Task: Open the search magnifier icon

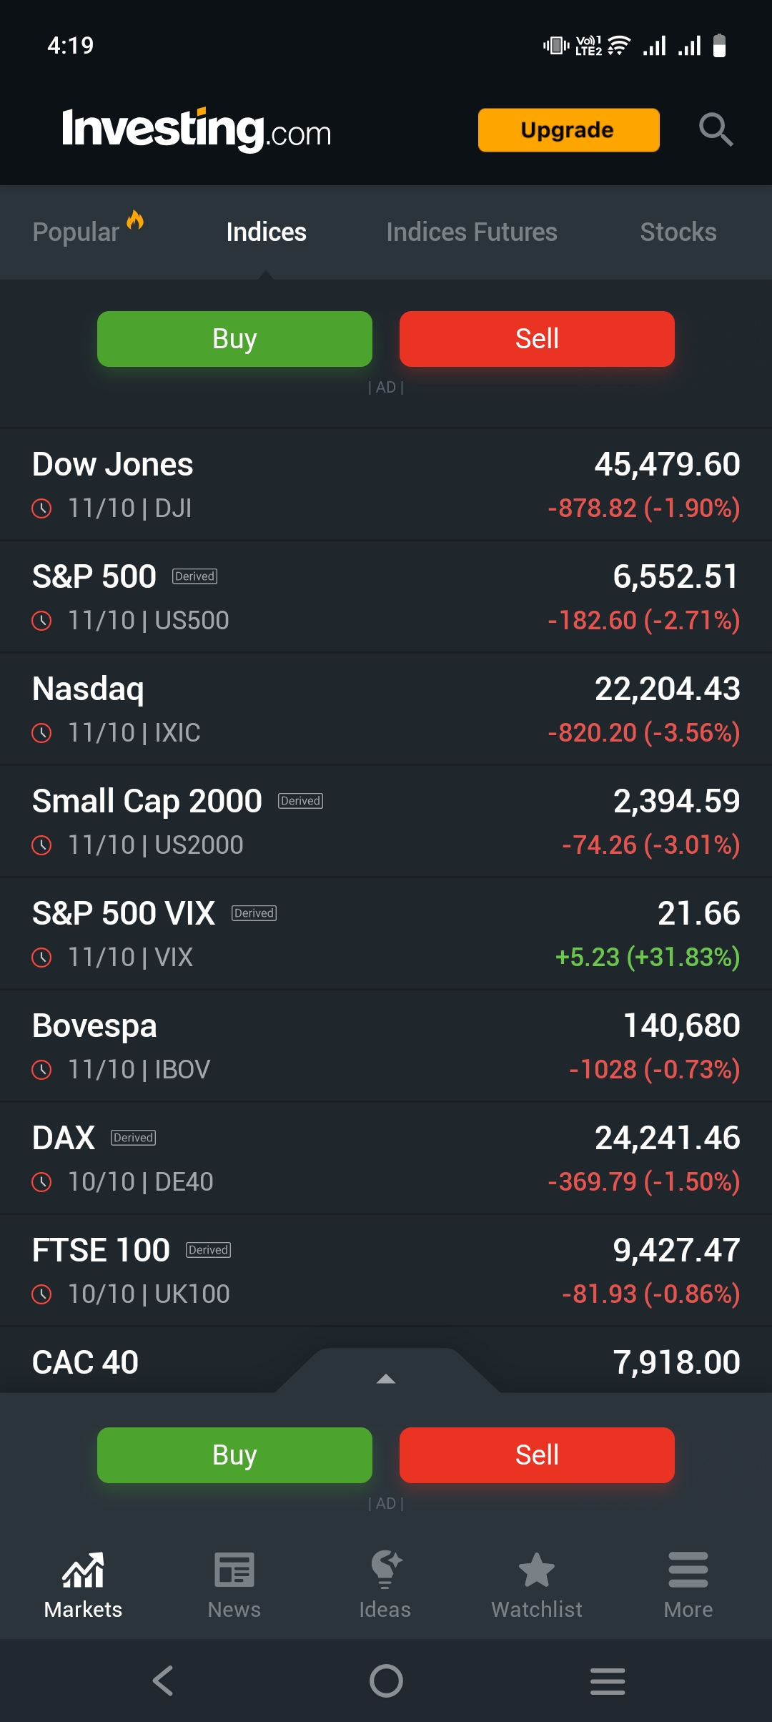Action: (x=716, y=129)
